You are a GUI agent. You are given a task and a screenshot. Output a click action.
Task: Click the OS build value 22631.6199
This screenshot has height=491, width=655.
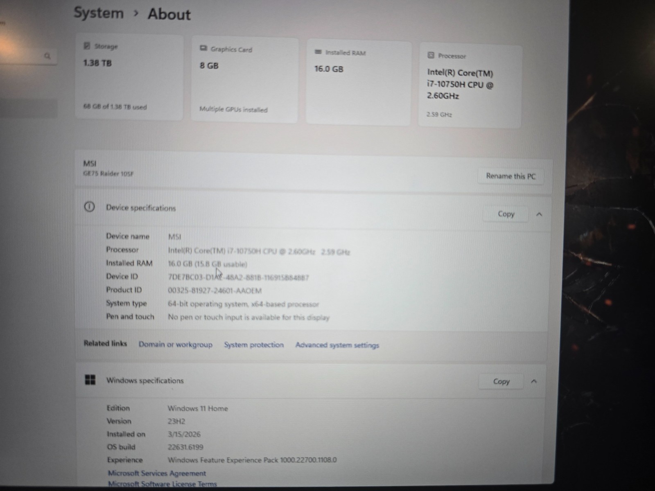(185, 447)
